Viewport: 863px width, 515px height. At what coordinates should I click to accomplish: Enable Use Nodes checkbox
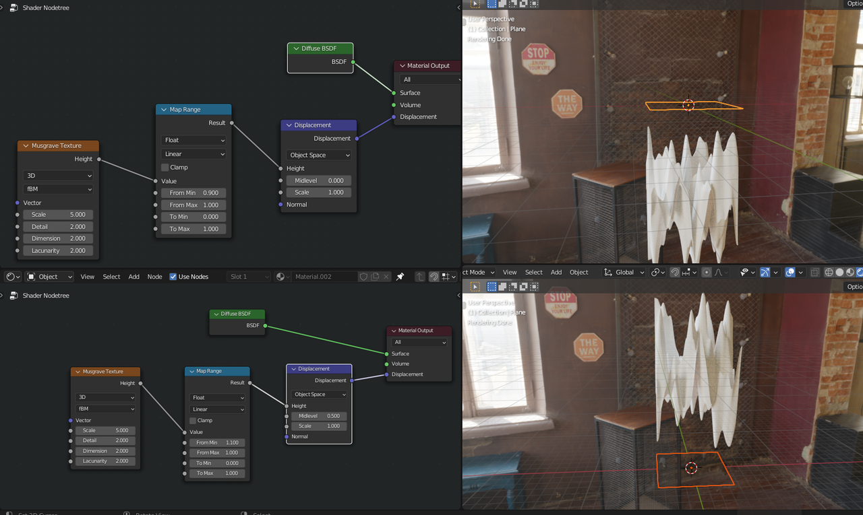pos(173,277)
